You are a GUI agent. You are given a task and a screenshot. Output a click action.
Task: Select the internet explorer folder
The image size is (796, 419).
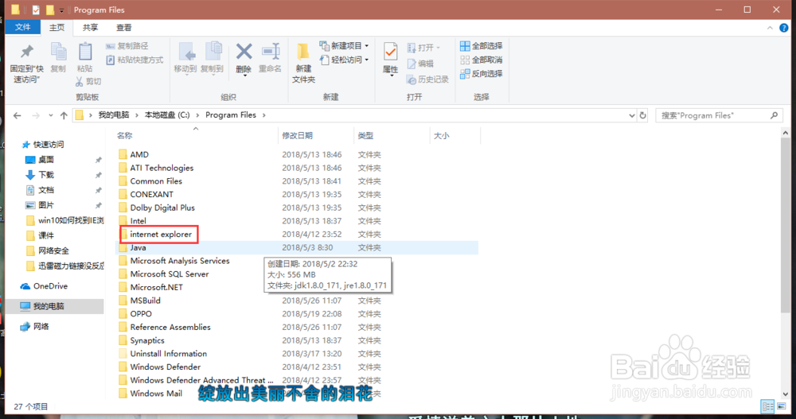click(x=155, y=235)
